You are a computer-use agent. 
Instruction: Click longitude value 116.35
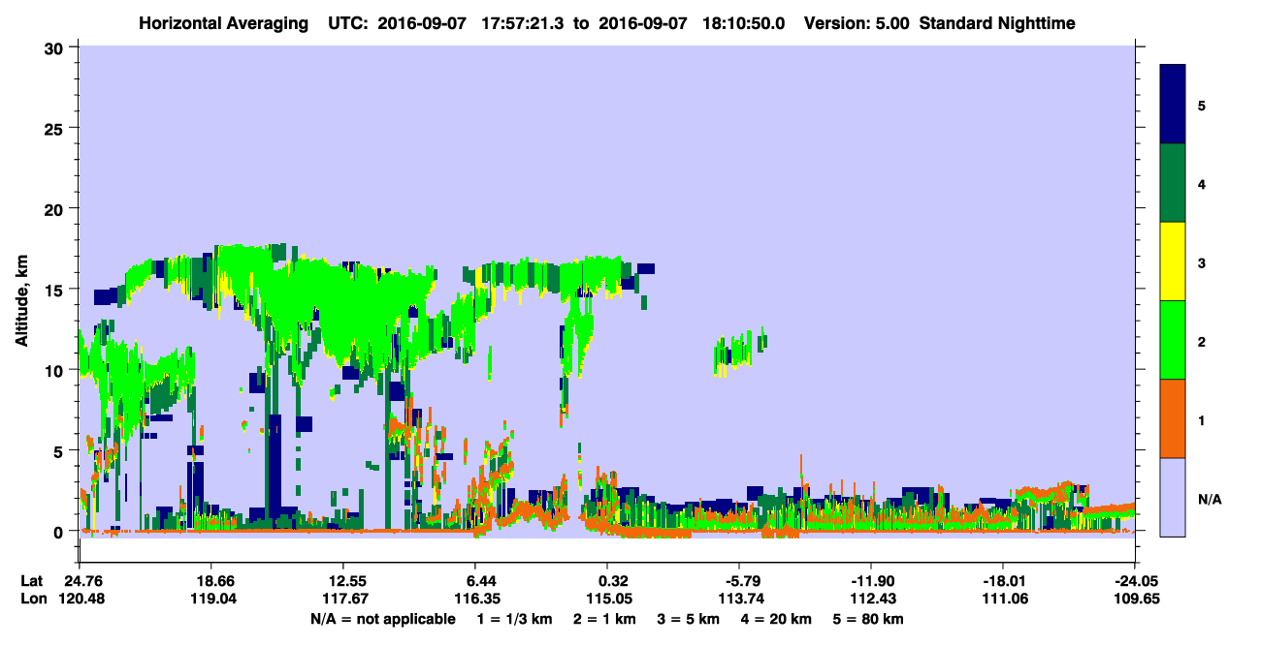(x=475, y=600)
